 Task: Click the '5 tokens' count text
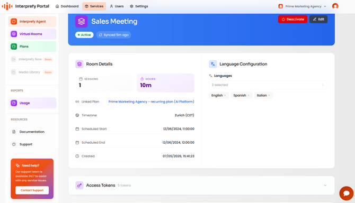click(x=125, y=186)
